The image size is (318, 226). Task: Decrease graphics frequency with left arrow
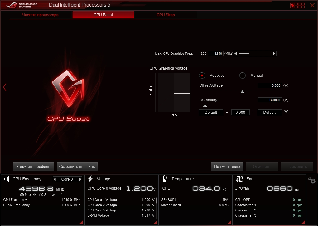click(x=236, y=53)
